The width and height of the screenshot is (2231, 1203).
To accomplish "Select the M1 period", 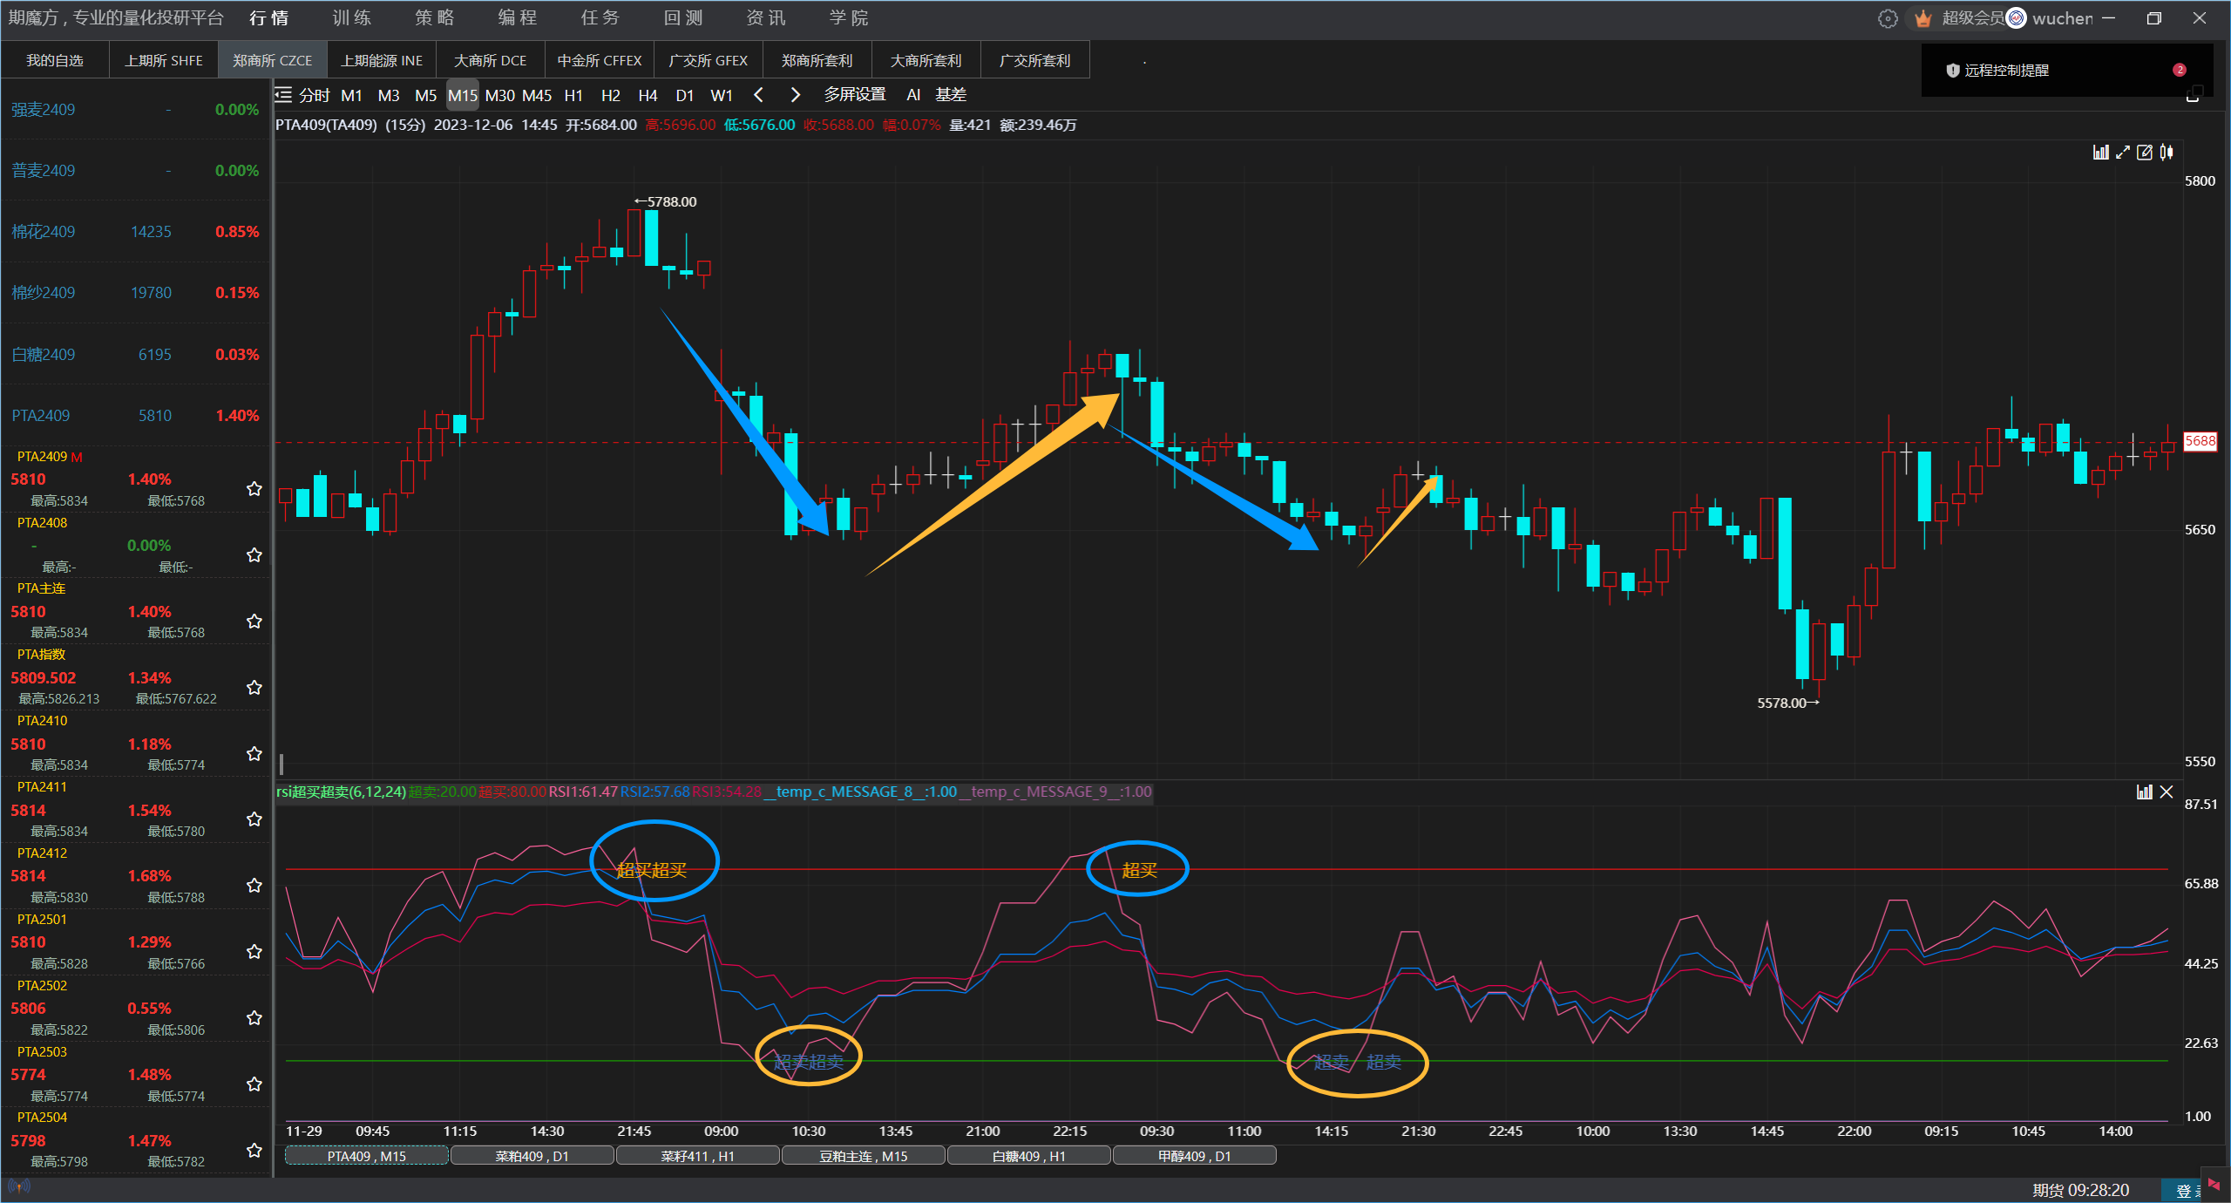I will point(351,95).
